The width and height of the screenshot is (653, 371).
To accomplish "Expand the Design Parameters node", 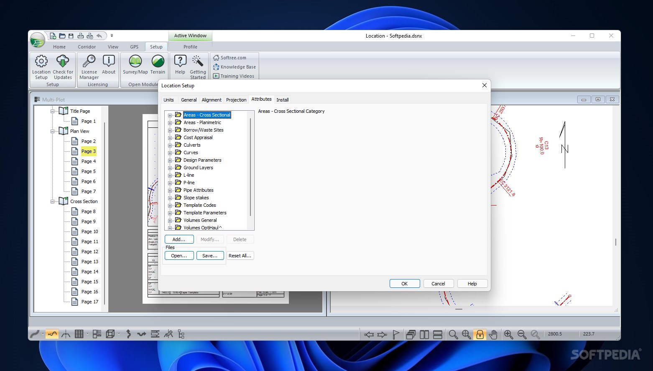I will [x=170, y=160].
